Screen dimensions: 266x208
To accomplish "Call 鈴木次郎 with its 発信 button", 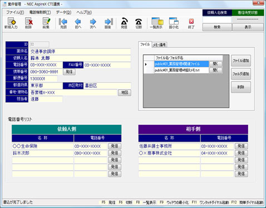I will [x=115, y=153].
